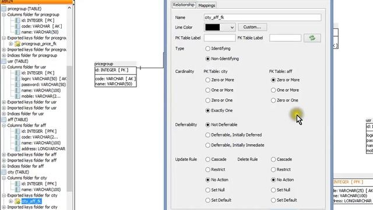Expand pricegroup_price_fk node
This screenshot has width=373, height=210.
(x=10, y=44)
